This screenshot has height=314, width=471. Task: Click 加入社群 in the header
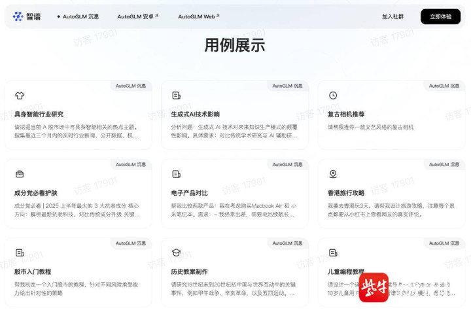pyautogui.click(x=392, y=16)
